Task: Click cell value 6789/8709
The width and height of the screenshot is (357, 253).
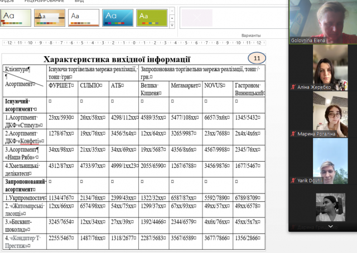Action: (248, 197)
